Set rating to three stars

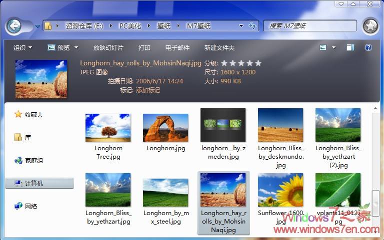point(241,63)
